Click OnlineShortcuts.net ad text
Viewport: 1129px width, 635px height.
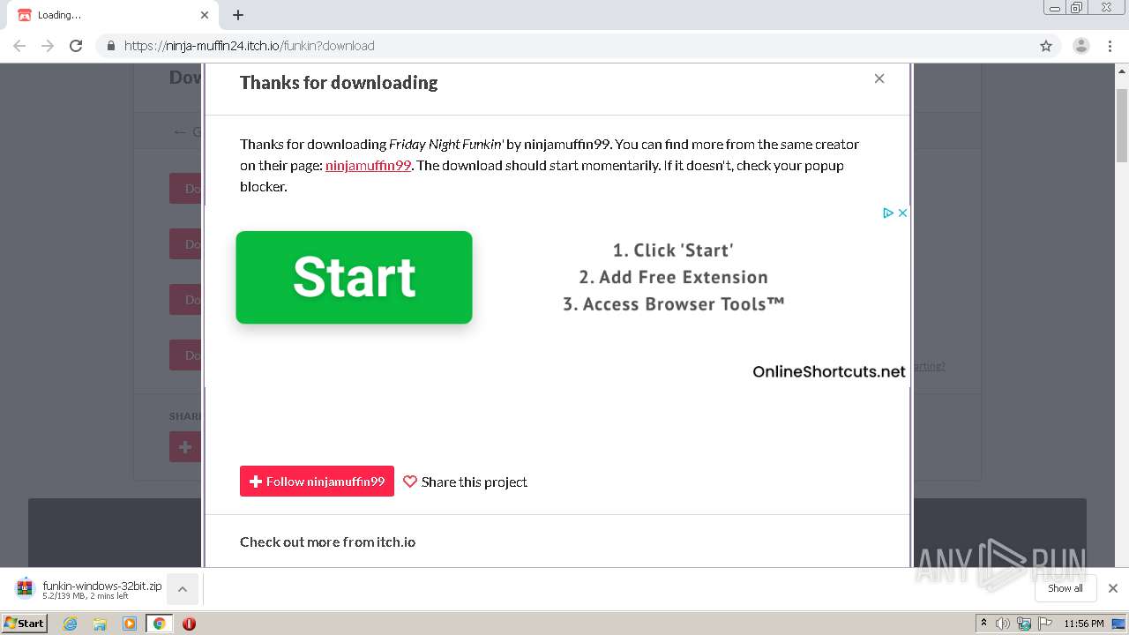click(x=829, y=371)
